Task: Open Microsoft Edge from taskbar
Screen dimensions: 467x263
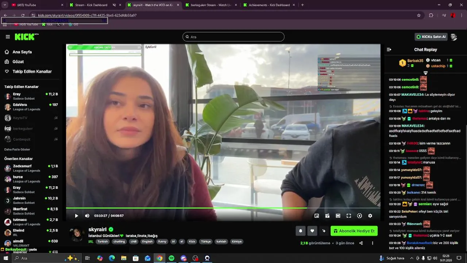Action: click(x=112, y=258)
